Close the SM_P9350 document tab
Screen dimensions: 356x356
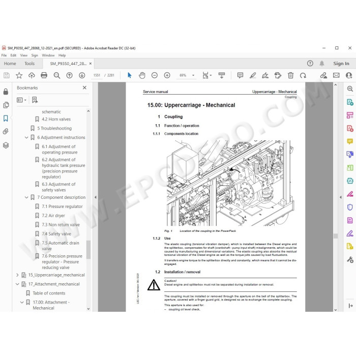(x=91, y=64)
